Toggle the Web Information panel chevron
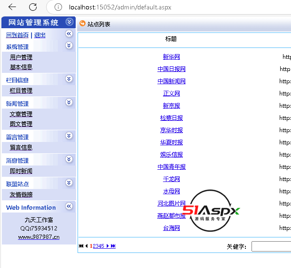Screen dimensions: 291x268 coord(69,206)
